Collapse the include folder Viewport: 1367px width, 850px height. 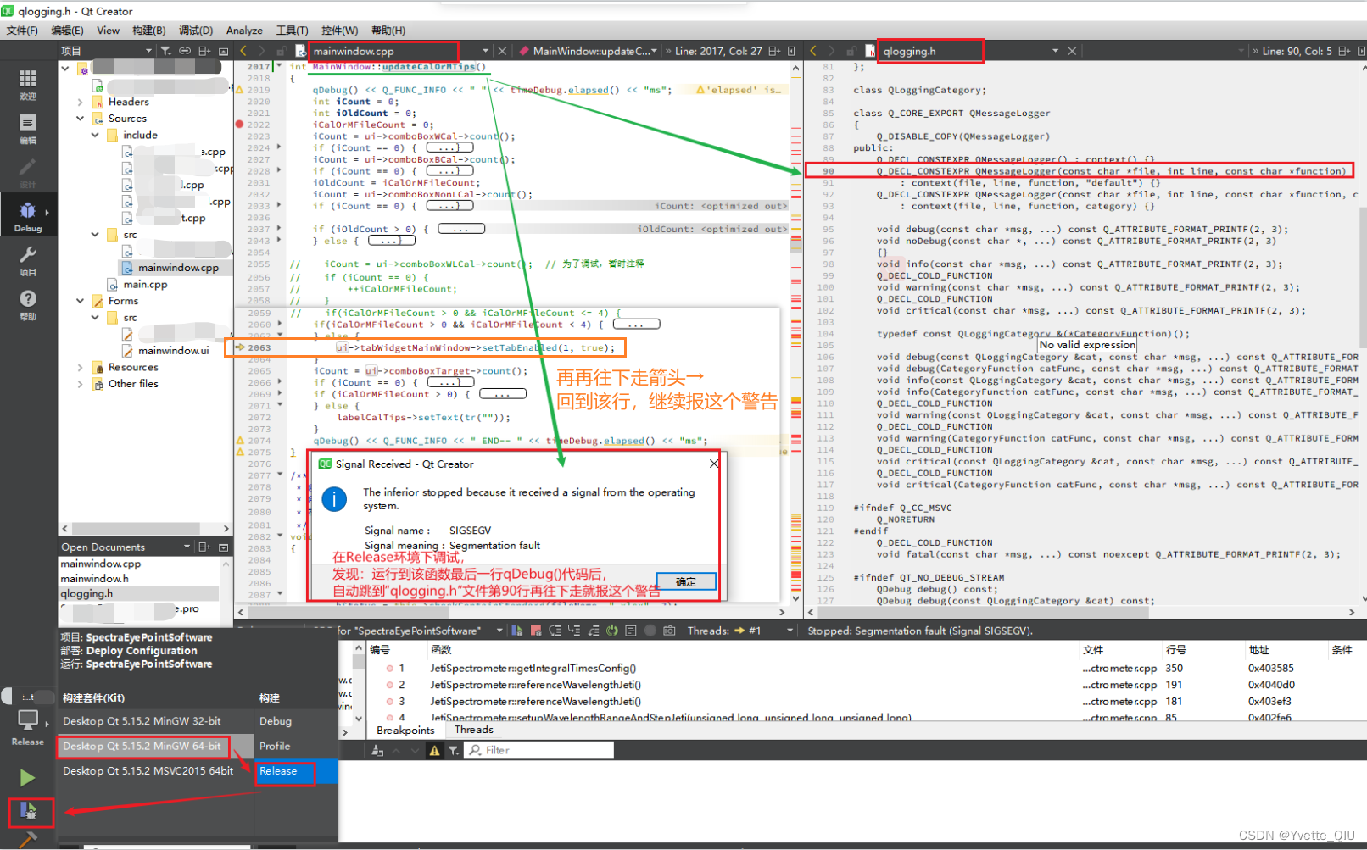tap(95, 135)
